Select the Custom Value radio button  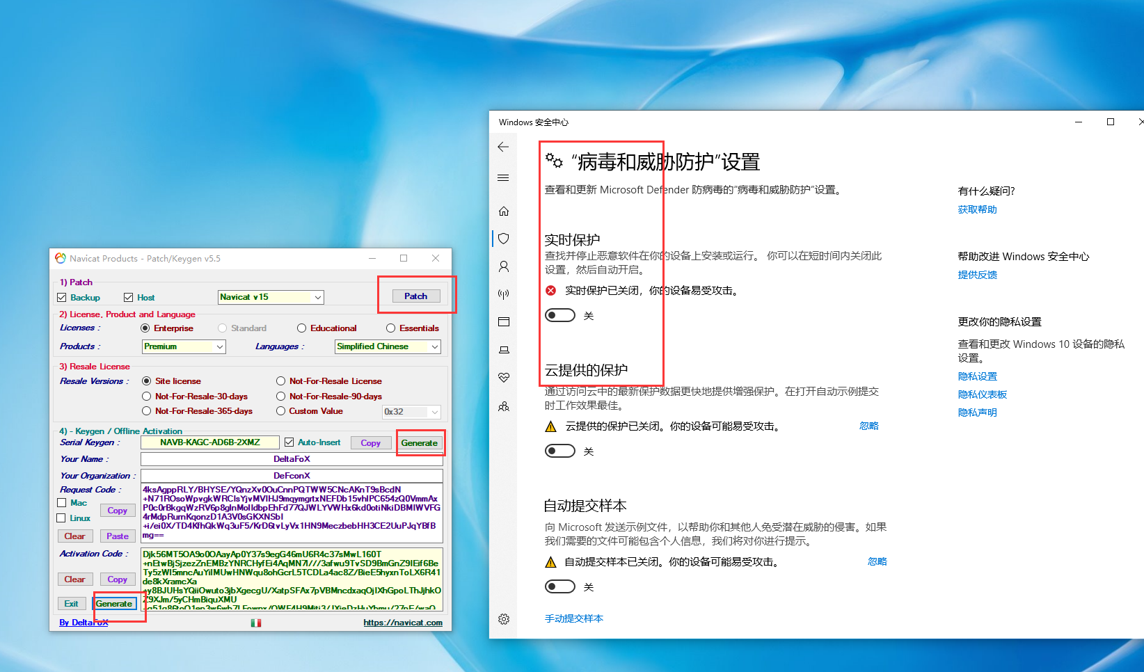pyautogui.click(x=281, y=411)
